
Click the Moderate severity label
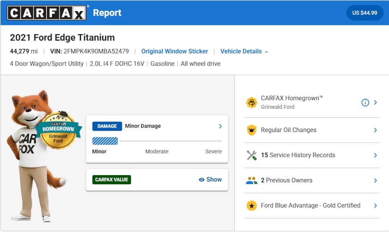click(157, 151)
